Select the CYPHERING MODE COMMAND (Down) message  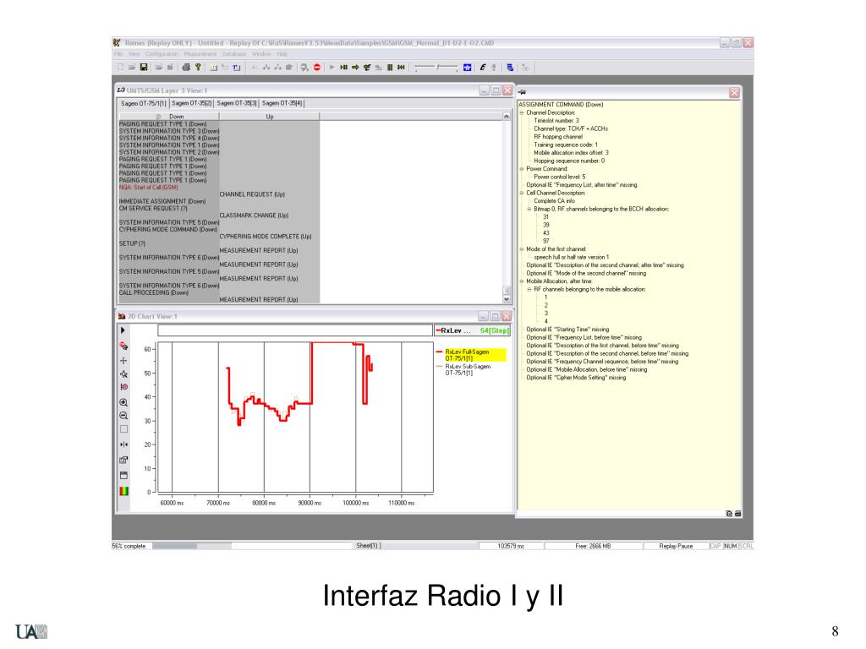[168, 230]
